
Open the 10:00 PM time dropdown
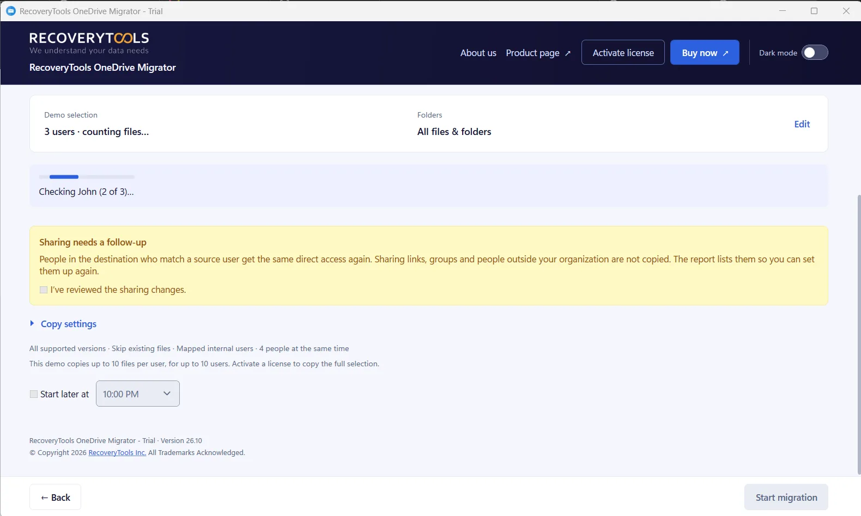point(138,394)
